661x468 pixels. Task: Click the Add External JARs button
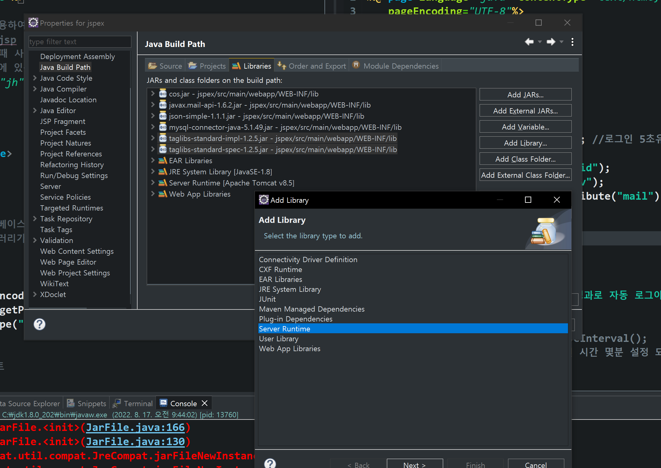point(525,111)
